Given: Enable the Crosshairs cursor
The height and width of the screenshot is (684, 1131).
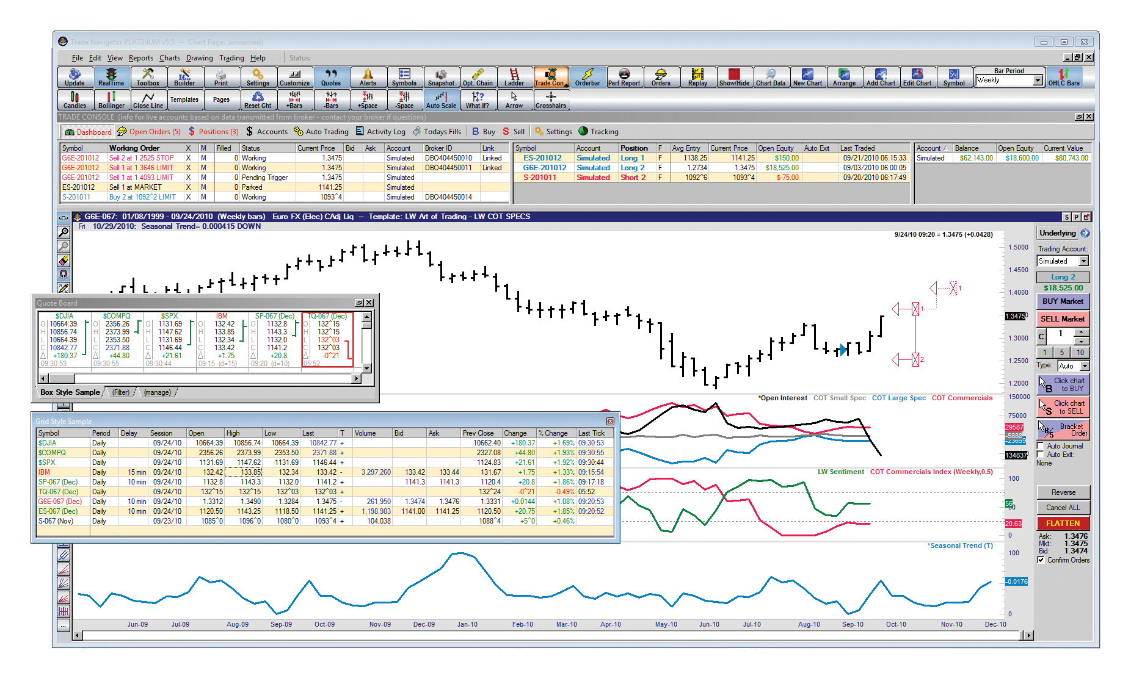Looking at the screenshot, I should 551,100.
